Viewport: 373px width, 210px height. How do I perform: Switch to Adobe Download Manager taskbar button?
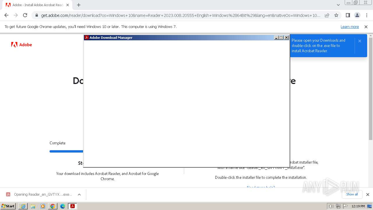tap(73, 206)
